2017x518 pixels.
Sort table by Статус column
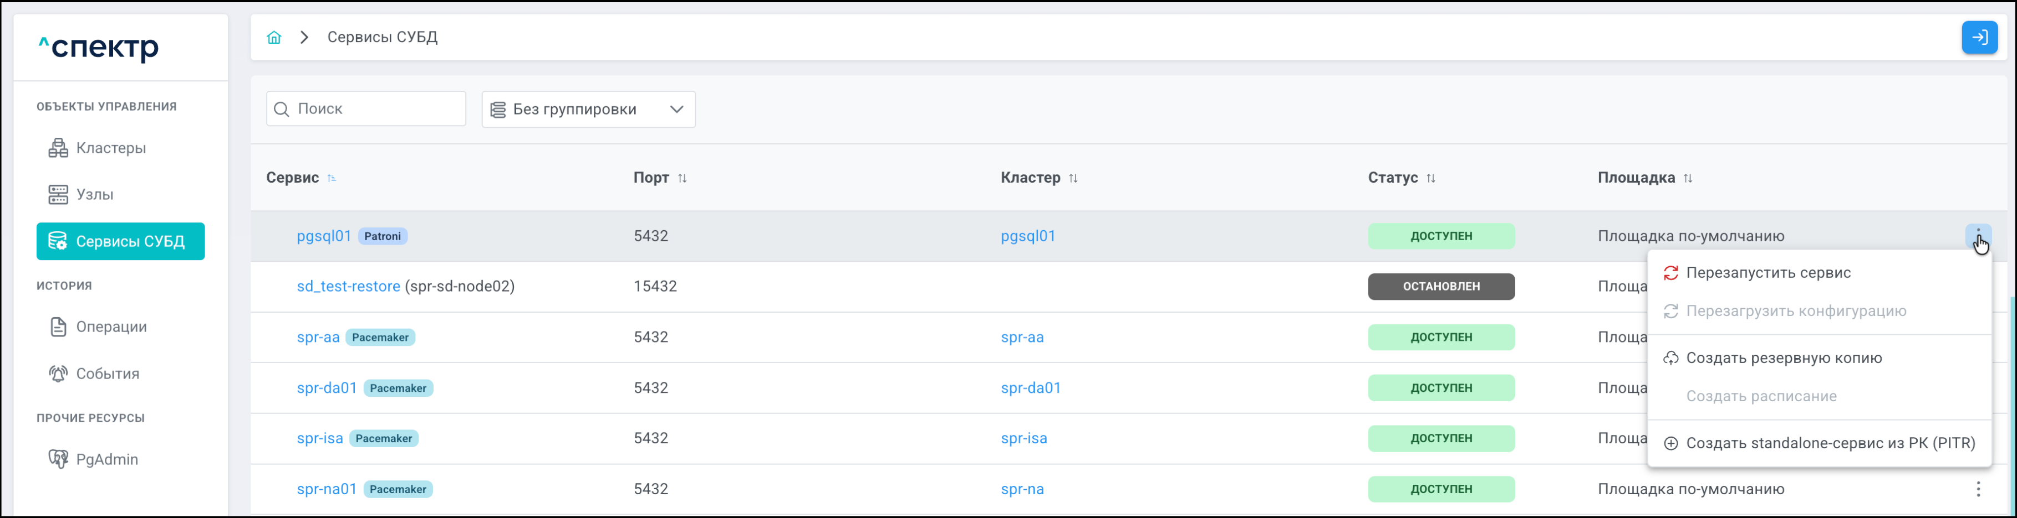click(1430, 178)
